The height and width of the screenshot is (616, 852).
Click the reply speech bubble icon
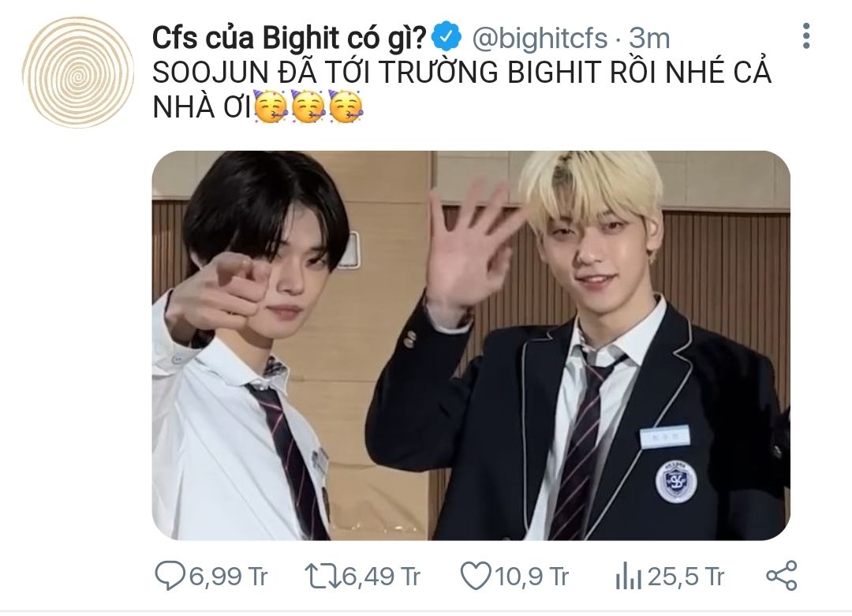[x=170, y=575]
